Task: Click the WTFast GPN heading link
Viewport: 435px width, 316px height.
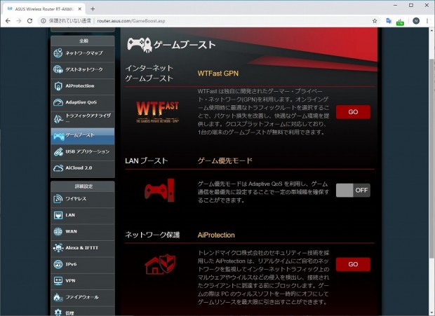Action: pos(217,74)
